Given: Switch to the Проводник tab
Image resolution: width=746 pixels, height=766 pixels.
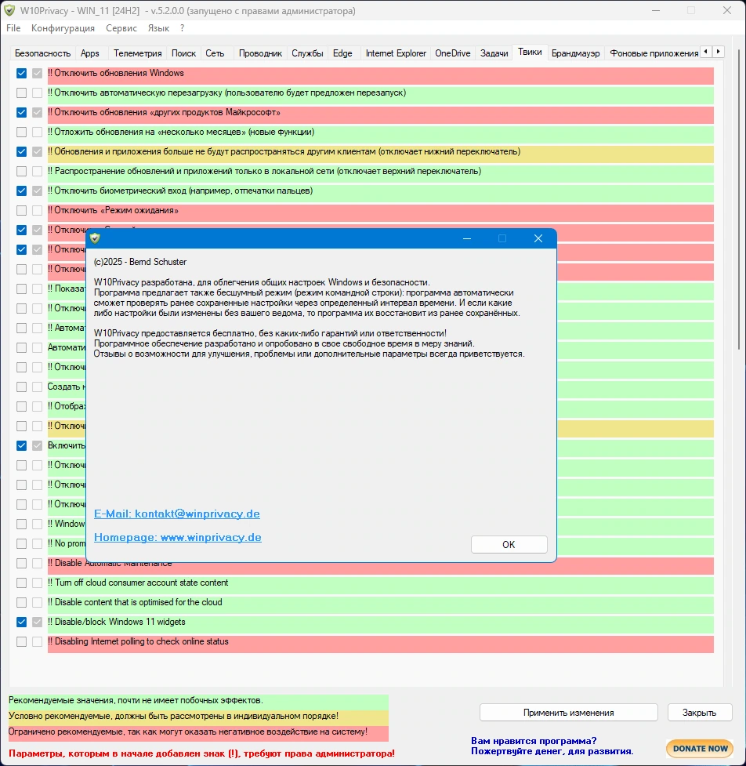Looking at the screenshot, I should point(260,53).
